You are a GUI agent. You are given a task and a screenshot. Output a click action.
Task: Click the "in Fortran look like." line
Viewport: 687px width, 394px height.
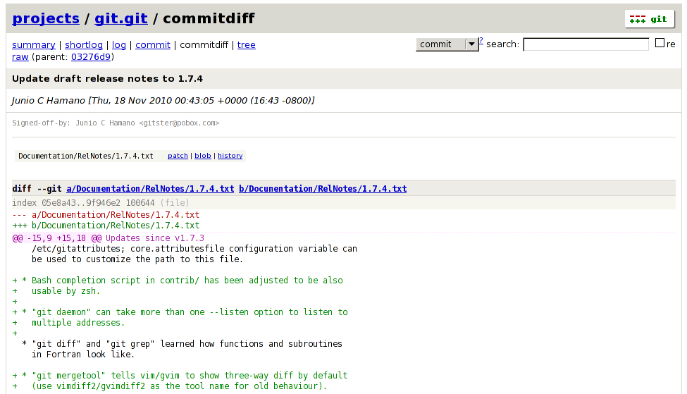[83, 355]
